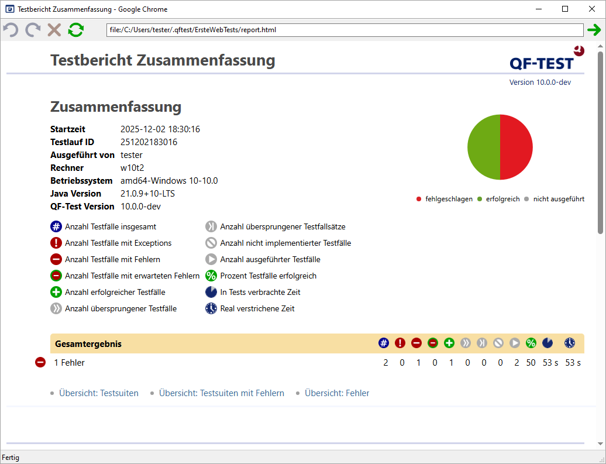Click the green go arrow beside the address bar
This screenshot has width=606, height=464.
[594, 30]
